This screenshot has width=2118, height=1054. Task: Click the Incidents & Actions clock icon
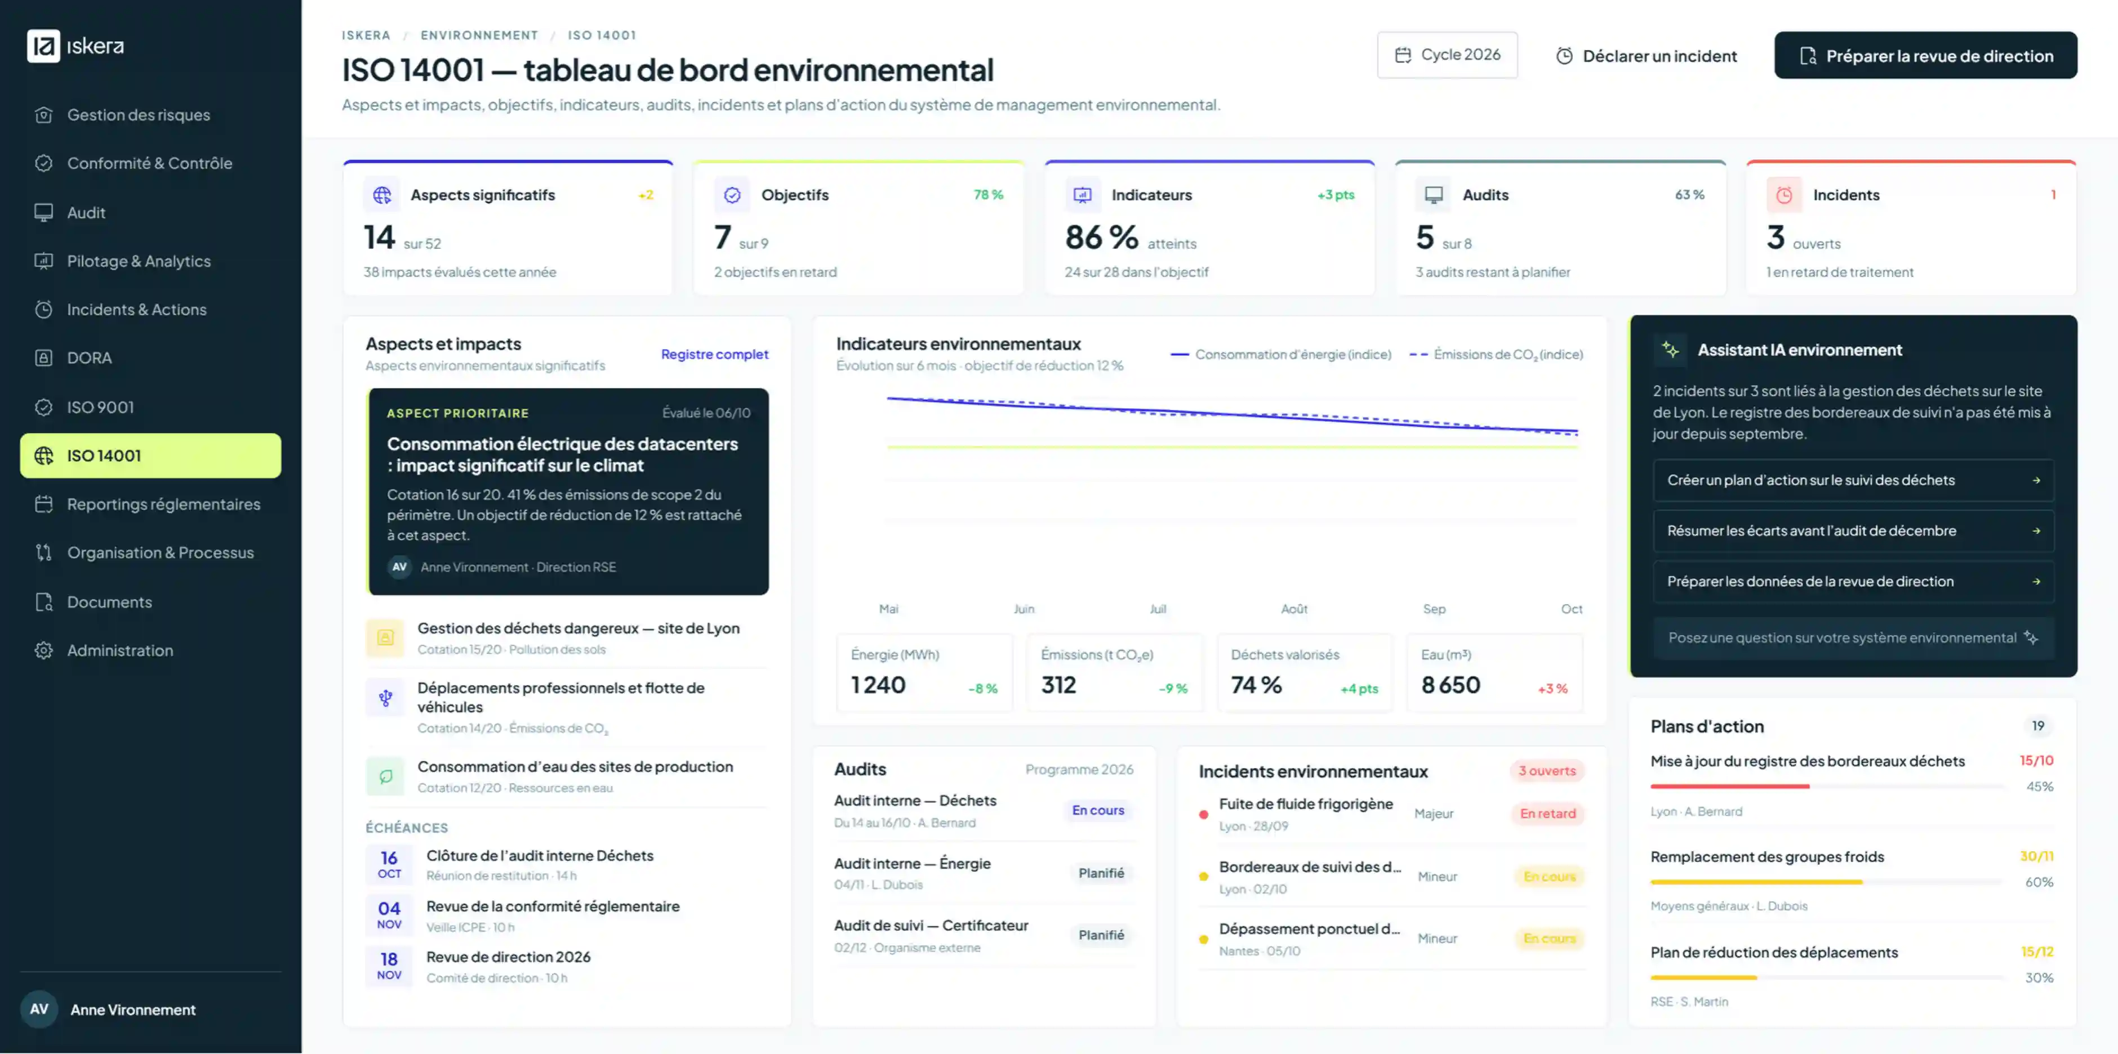[x=43, y=310]
